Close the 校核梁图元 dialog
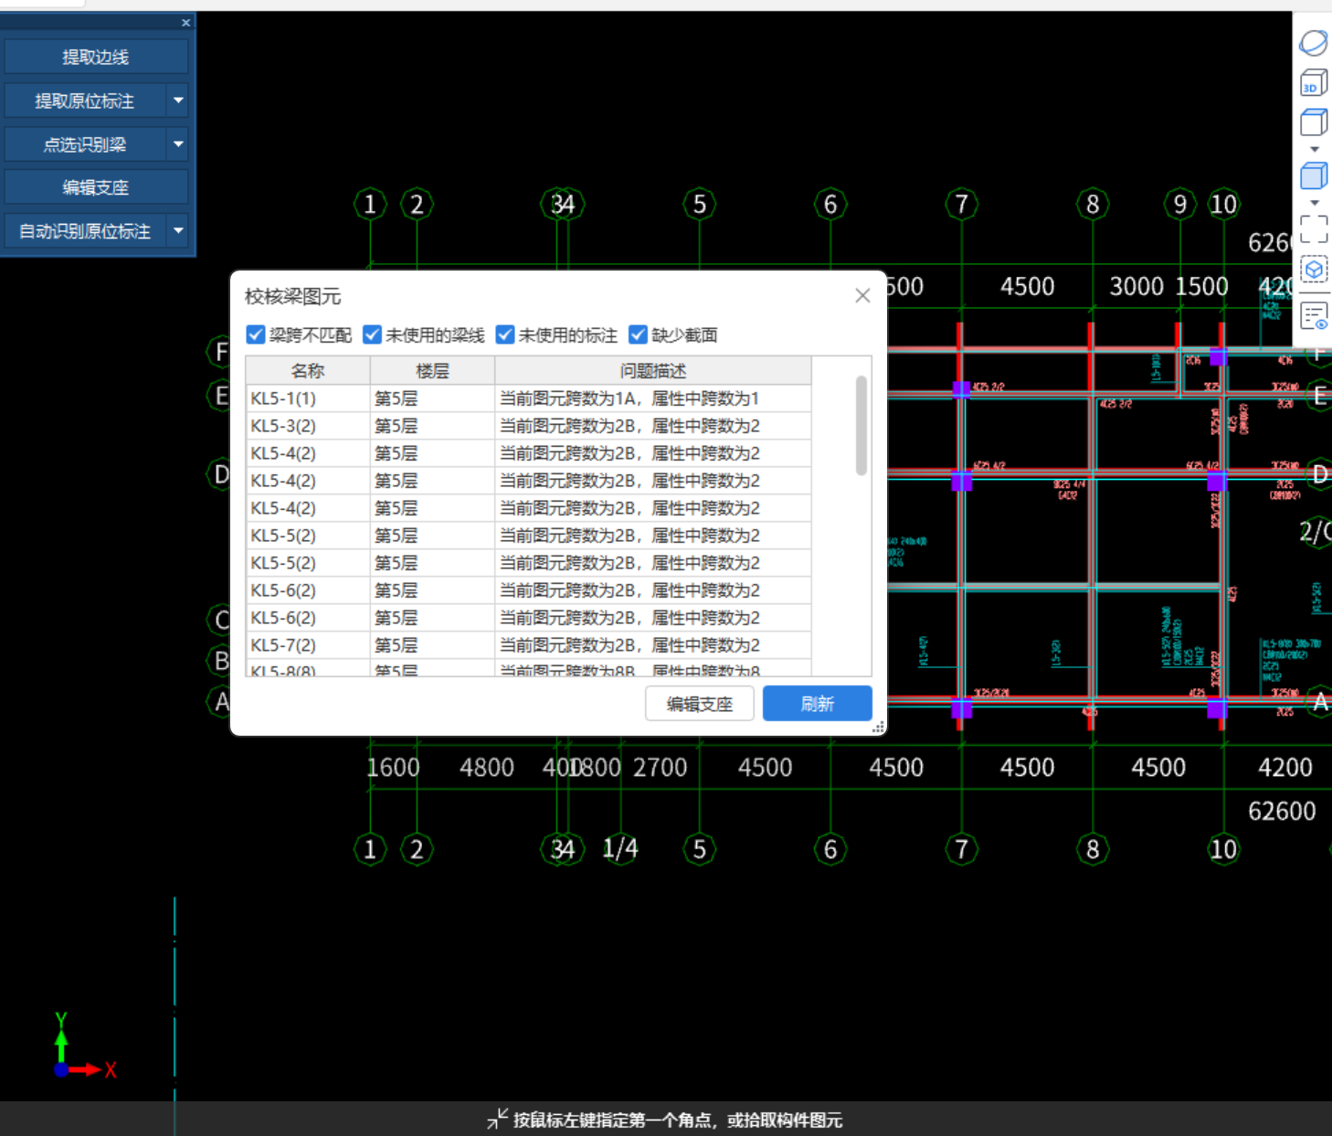Viewport: 1332px width, 1136px height. click(x=862, y=295)
